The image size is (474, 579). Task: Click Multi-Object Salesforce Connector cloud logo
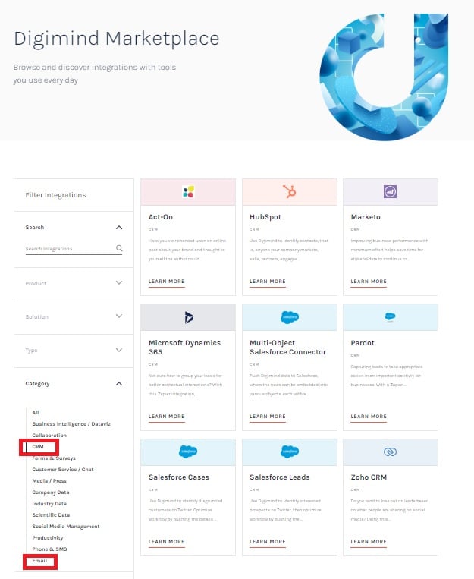290,317
